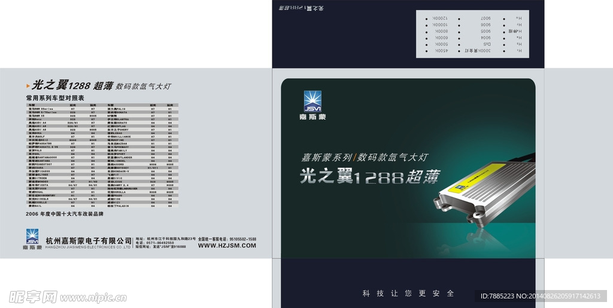Viewport: 613px width, 308px height.
Task: Click the hotline number 95105502-1588
Action: 242,239
